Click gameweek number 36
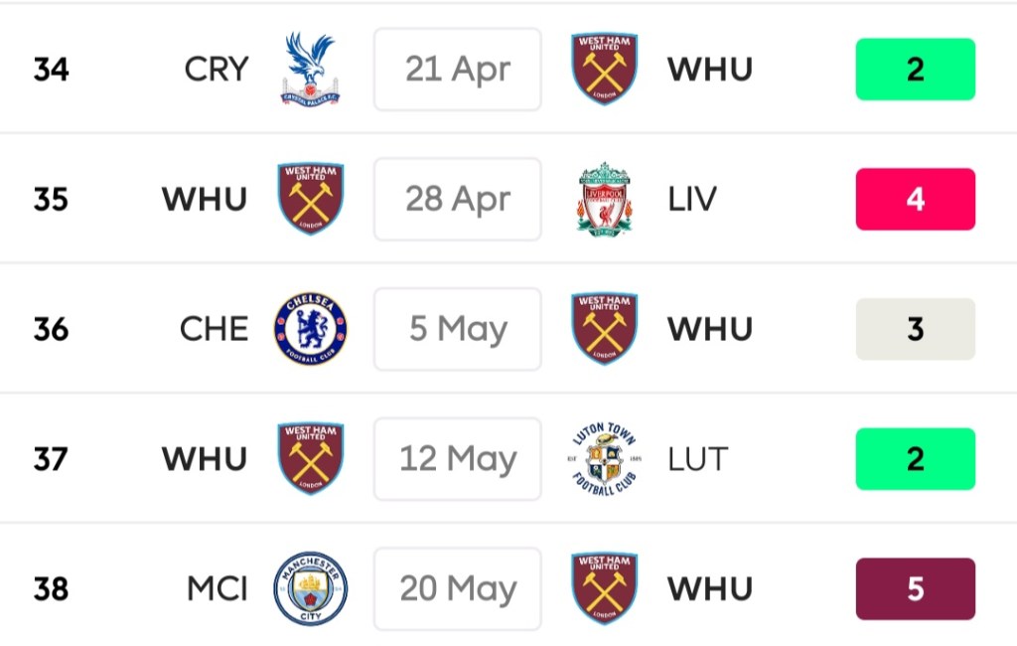 51,329
